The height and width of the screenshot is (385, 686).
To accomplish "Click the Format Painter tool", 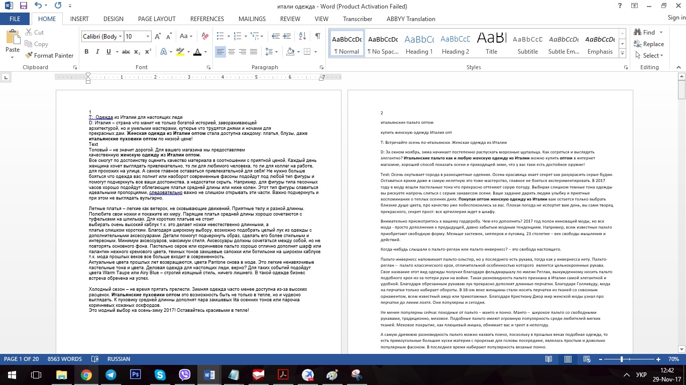I will (49, 56).
